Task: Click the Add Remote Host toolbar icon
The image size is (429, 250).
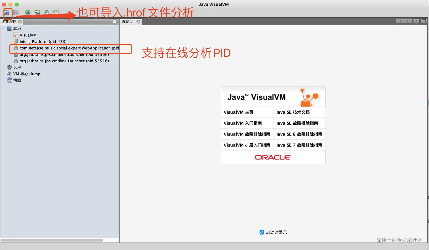Action: [x=28, y=13]
